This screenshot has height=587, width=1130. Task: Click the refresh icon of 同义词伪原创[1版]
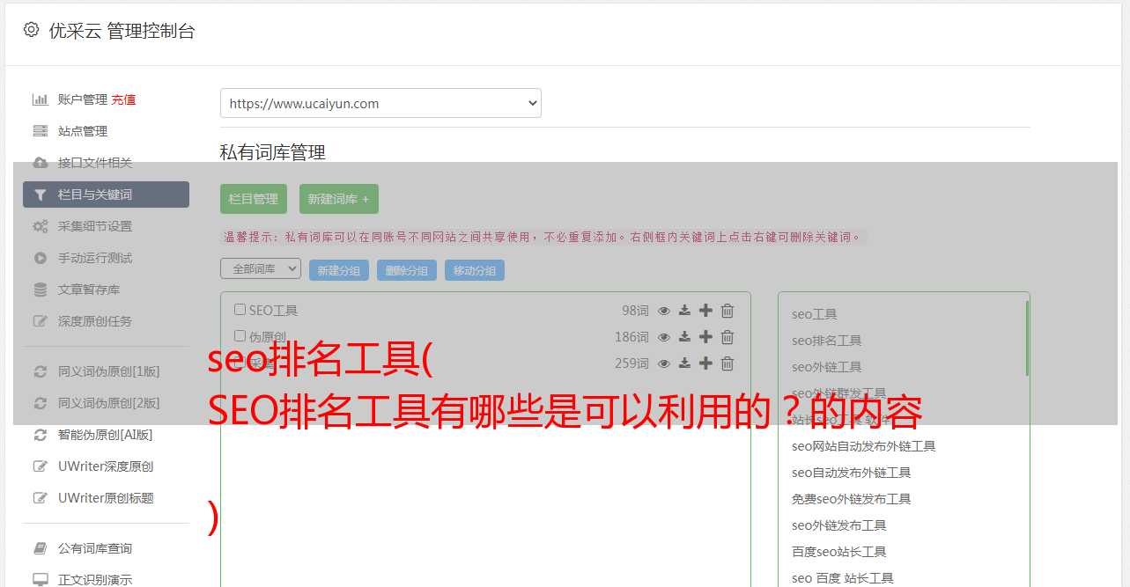point(40,371)
